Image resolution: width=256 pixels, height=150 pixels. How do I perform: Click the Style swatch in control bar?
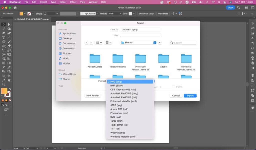(x=130, y=14)
